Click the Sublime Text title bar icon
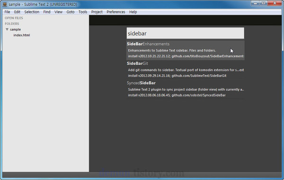This screenshot has height=180, width=284. click(5, 4)
